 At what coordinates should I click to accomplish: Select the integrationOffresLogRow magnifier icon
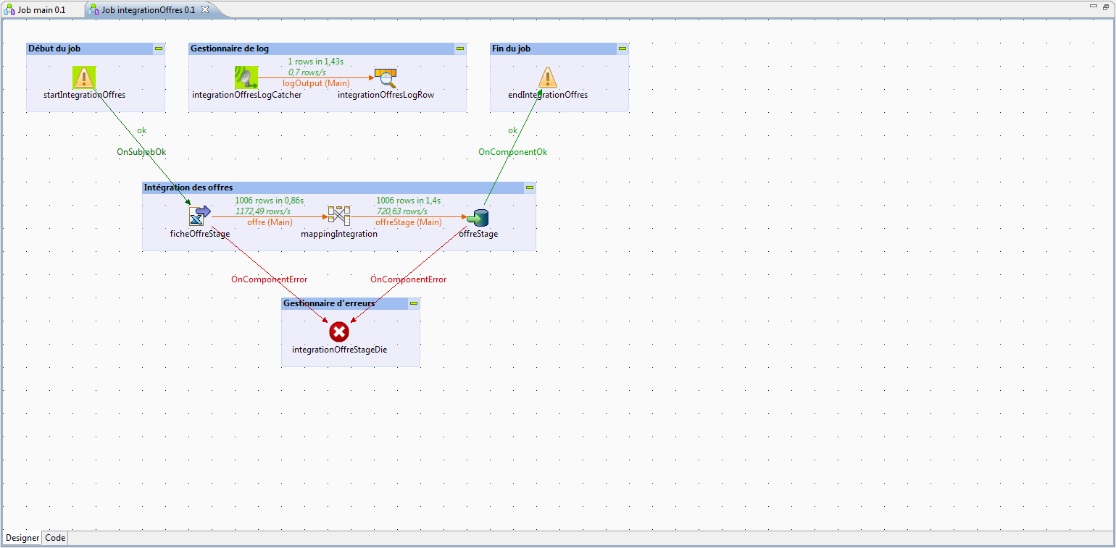(x=386, y=77)
